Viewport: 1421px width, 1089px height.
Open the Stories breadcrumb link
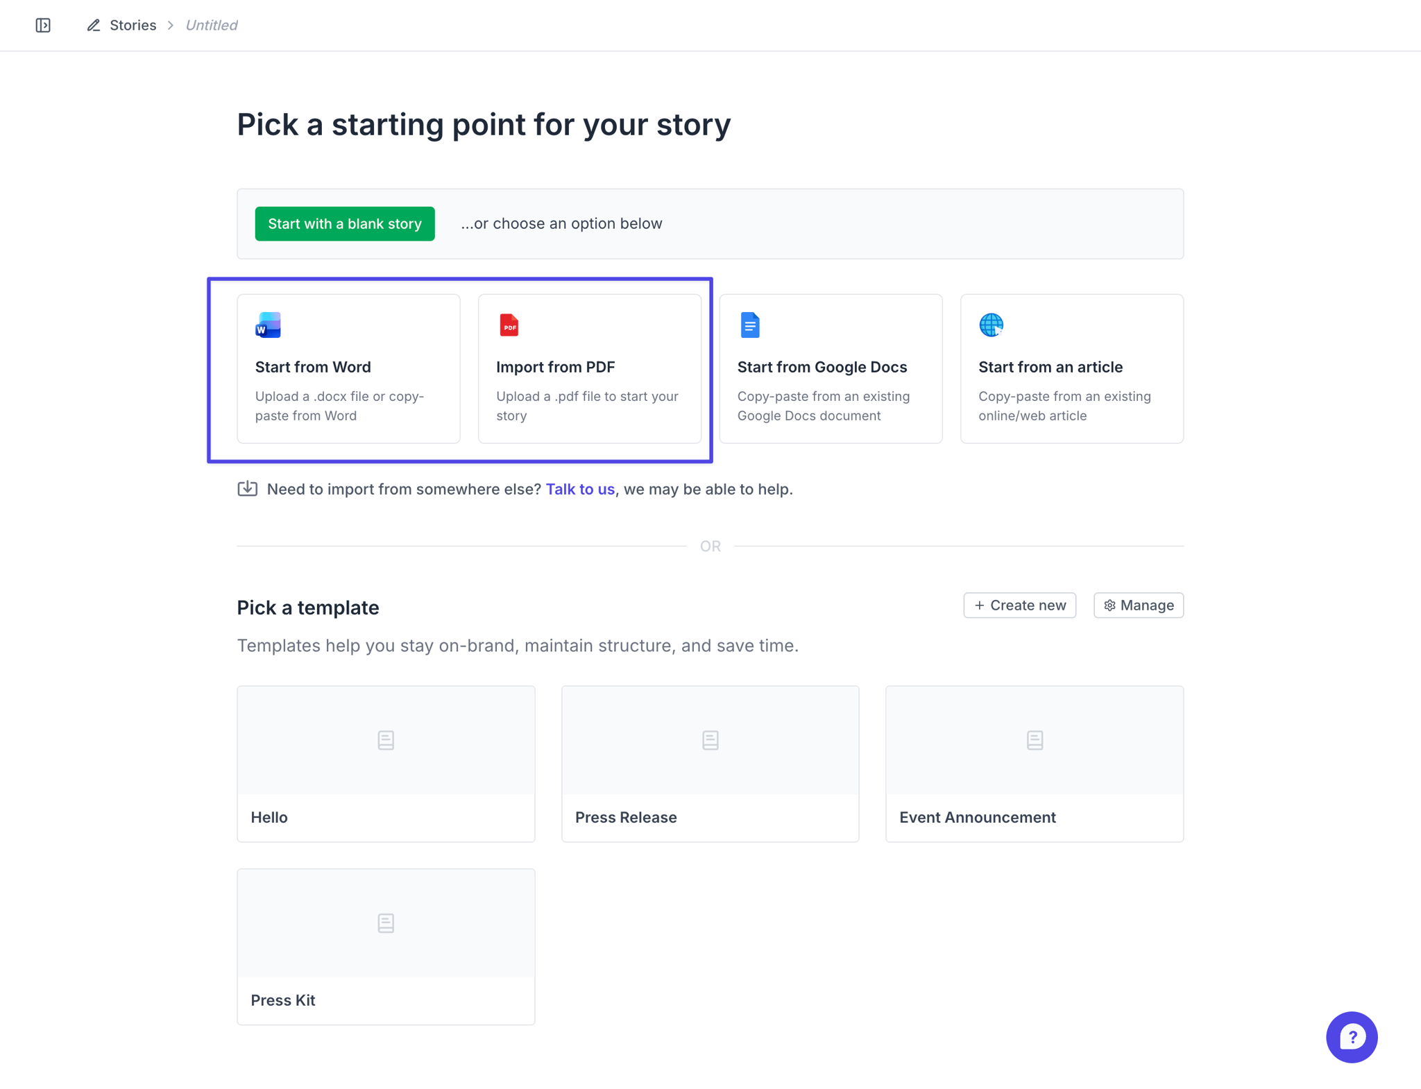coord(133,26)
